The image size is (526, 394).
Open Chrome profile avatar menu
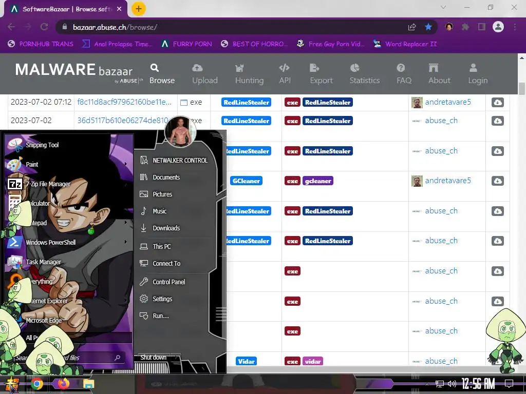[498, 27]
